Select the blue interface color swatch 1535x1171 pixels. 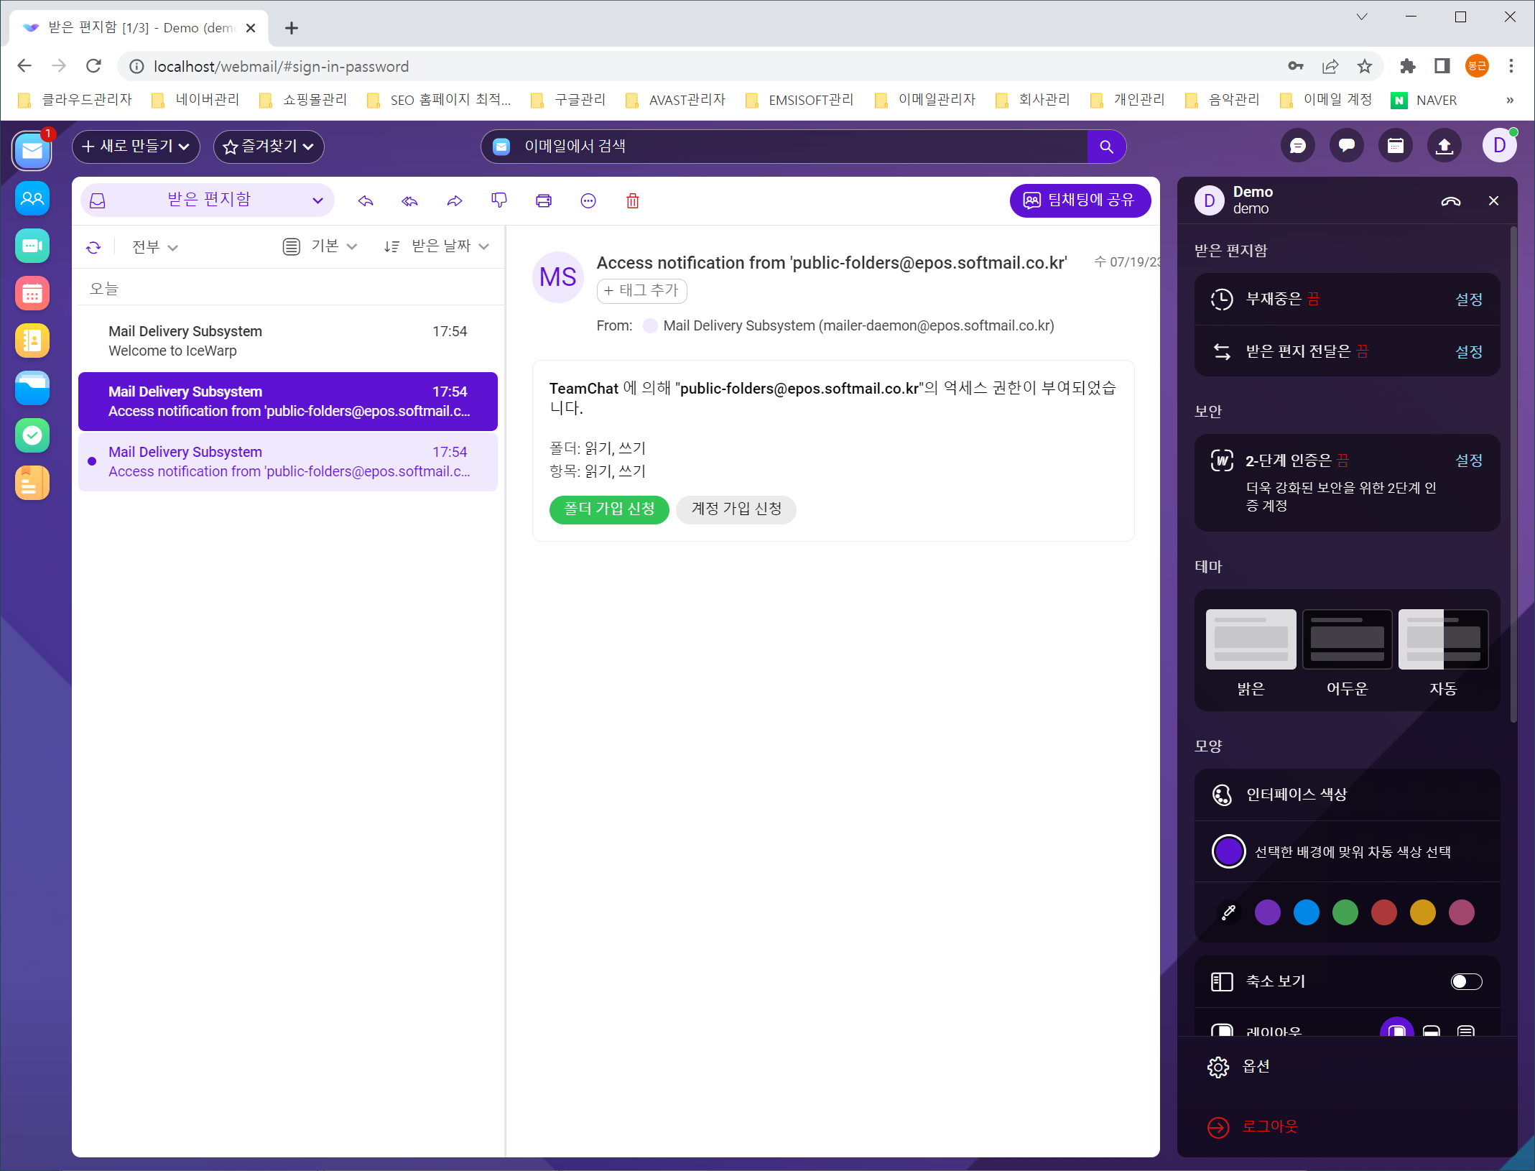pos(1306,912)
